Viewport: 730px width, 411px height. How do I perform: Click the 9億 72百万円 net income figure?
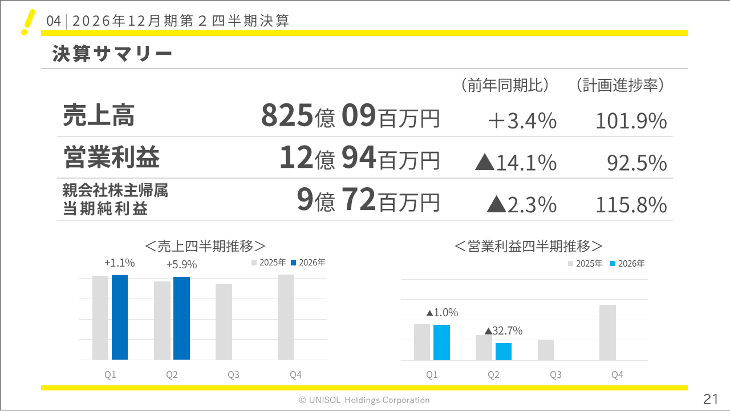click(368, 200)
